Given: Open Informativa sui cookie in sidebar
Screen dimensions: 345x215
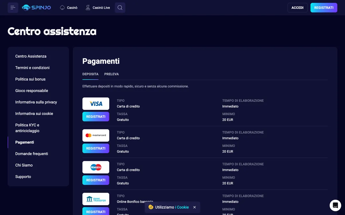Looking at the screenshot, I should point(34,114).
